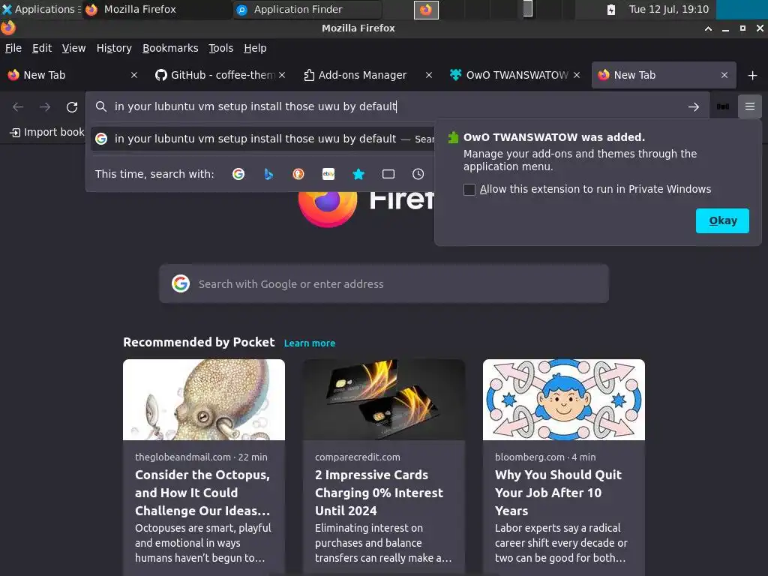Open the Firefox hamburger application menu
The width and height of the screenshot is (768, 576).
(x=750, y=106)
